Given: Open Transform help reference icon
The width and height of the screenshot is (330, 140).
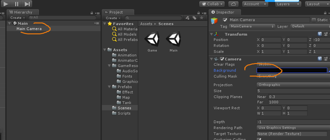Looking at the screenshot, I should coord(319,34).
